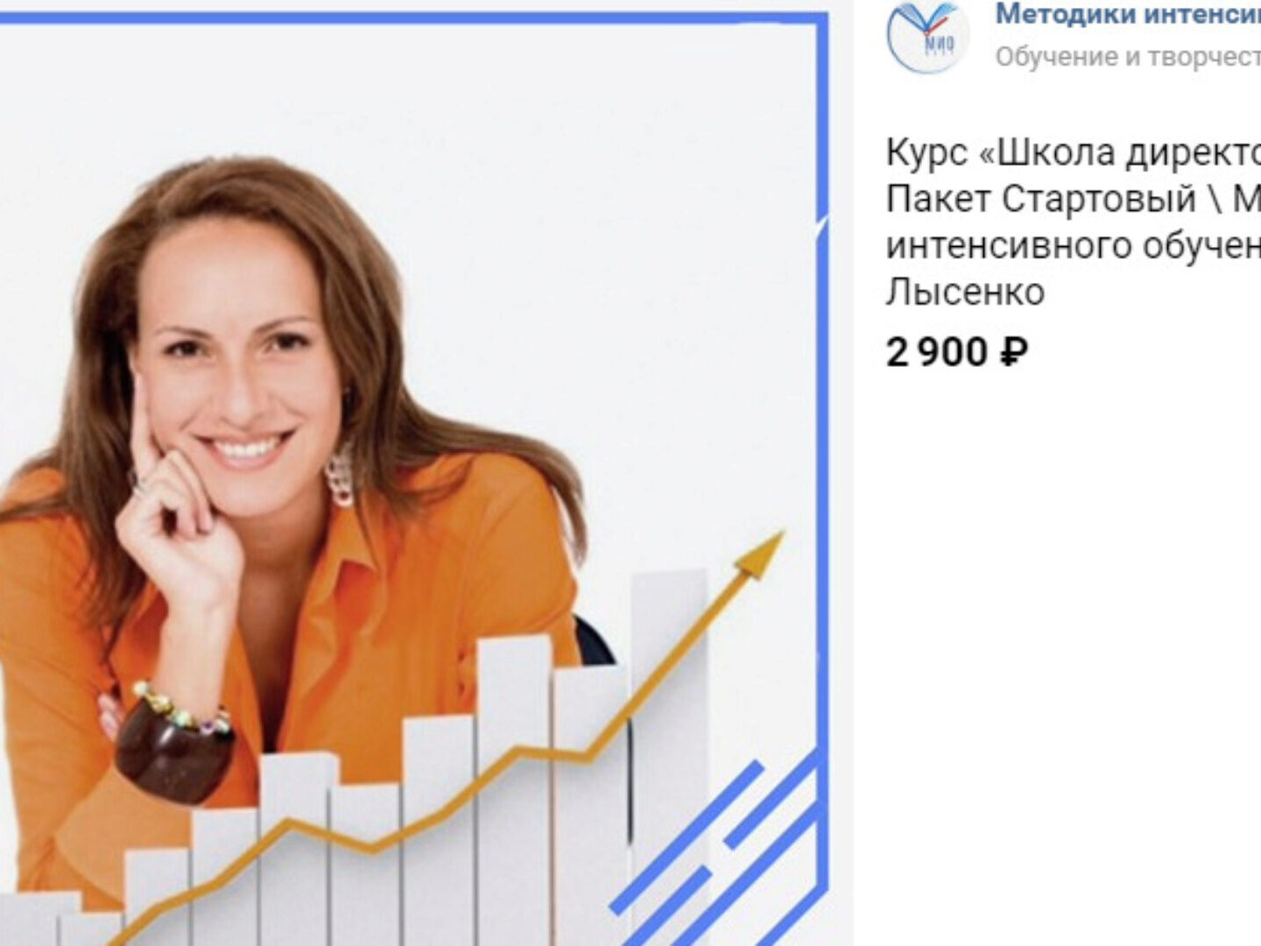
Task: Click the Обучение и творчест subtitle
Action: (1128, 57)
